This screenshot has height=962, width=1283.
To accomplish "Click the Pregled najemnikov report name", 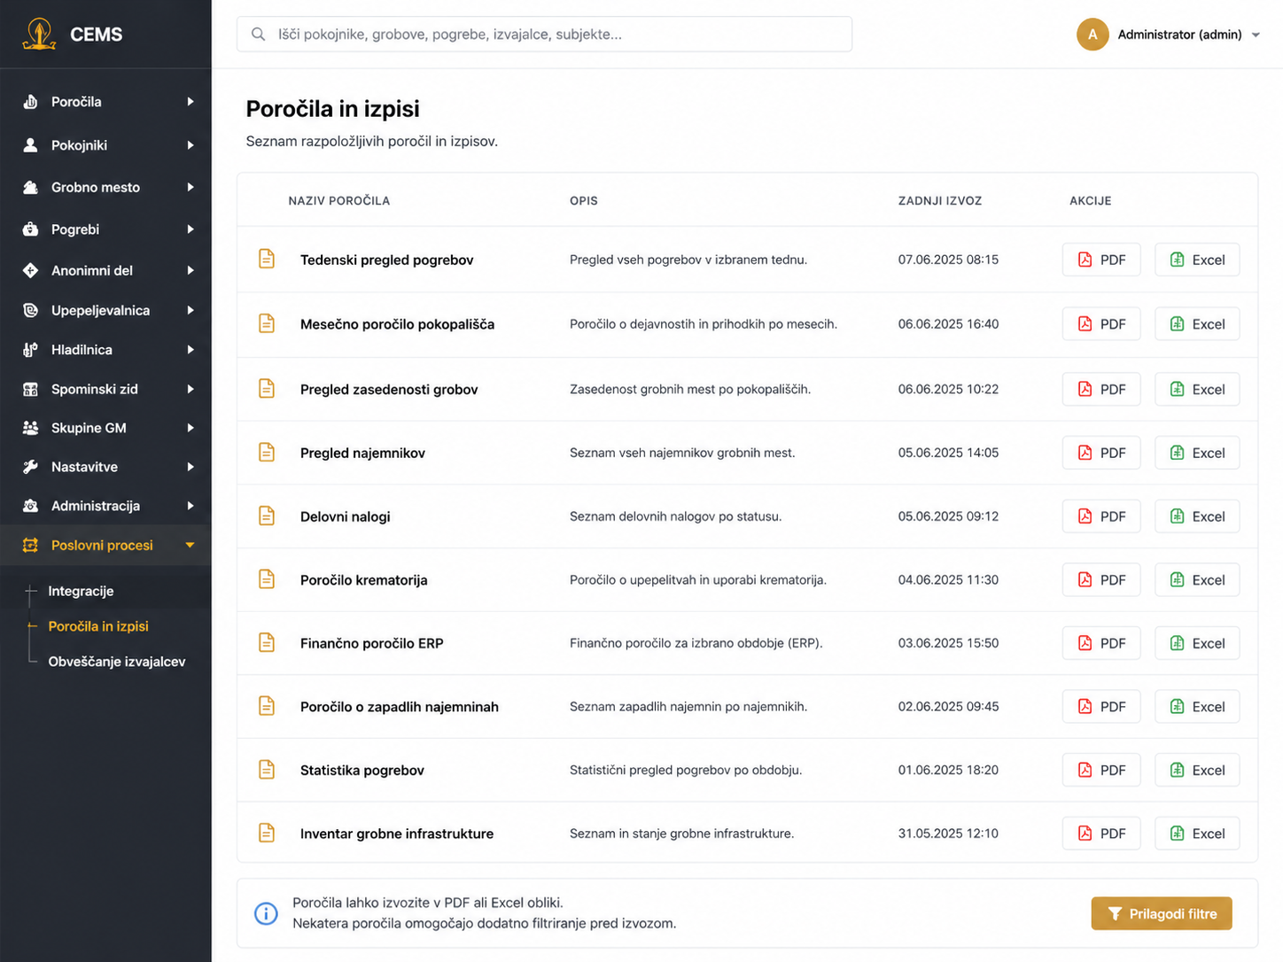I will [x=362, y=453].
